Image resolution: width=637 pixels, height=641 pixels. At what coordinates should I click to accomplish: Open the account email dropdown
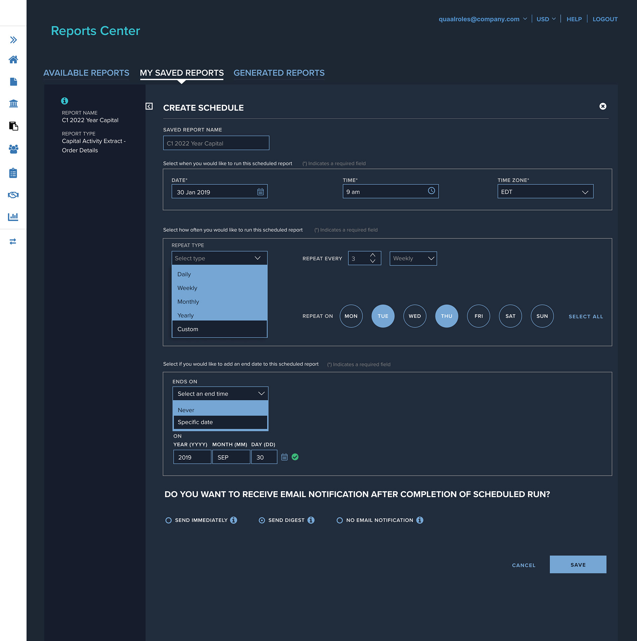[x=483, y=19]
